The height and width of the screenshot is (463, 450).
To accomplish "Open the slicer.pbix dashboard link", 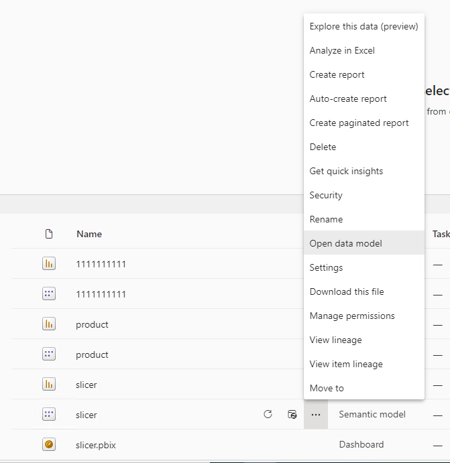I will click(x=96, y=445).
